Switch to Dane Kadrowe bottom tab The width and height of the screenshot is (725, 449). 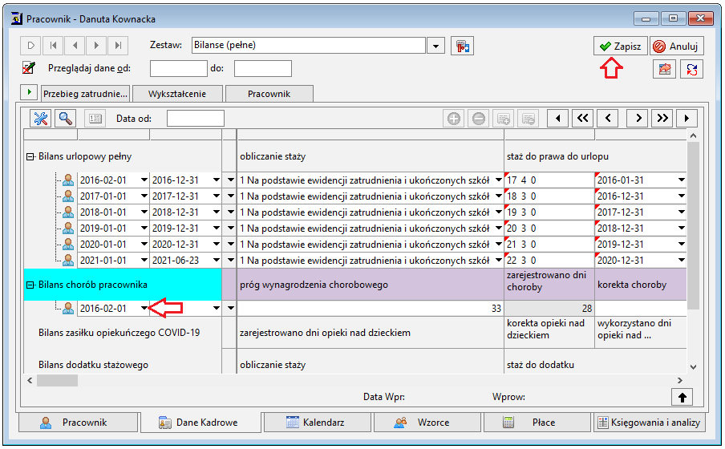pyautogui.click(x=200, y=423)
